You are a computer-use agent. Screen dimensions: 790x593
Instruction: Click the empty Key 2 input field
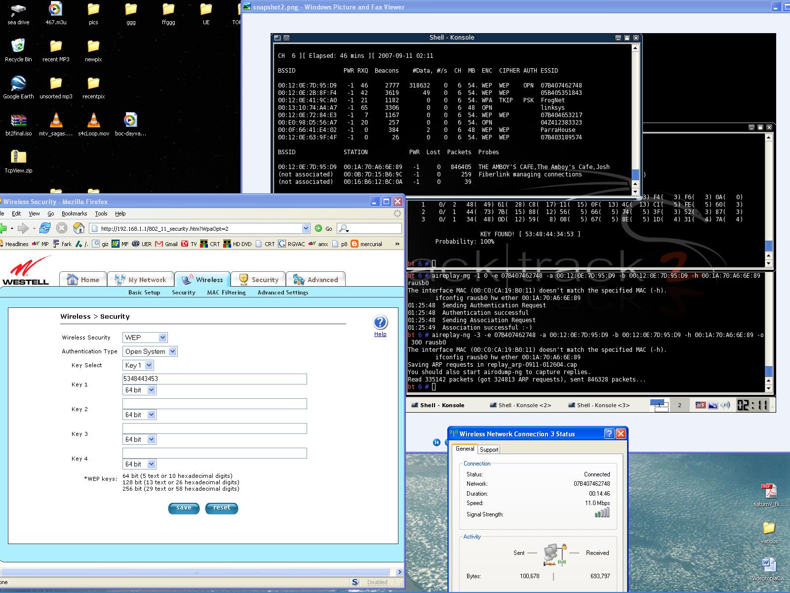click(215, 404)
